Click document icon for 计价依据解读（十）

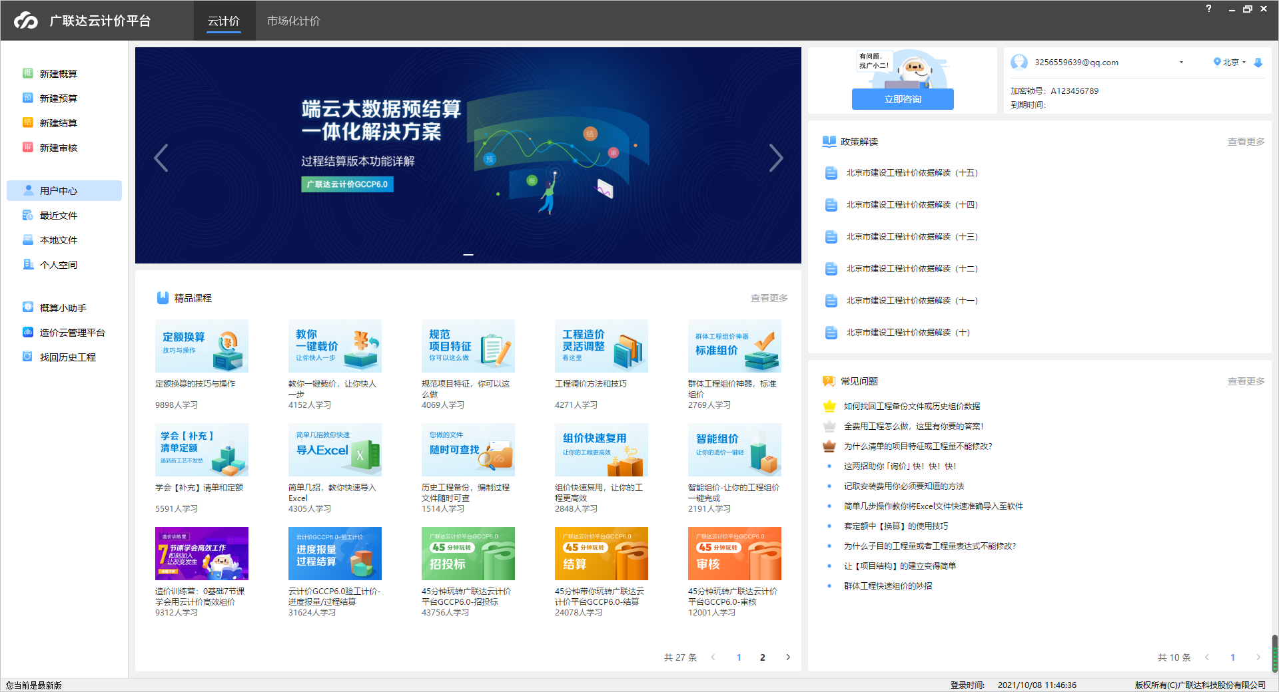pos(831,333)
